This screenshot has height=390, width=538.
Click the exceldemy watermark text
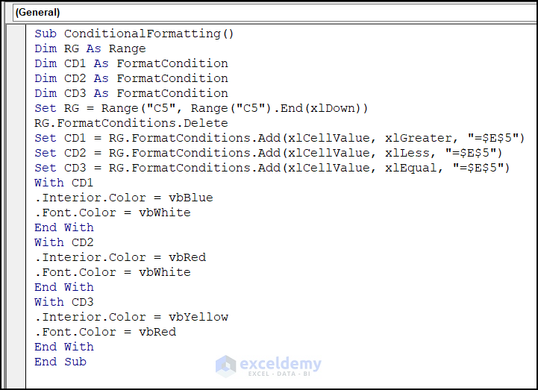(281, 365)
